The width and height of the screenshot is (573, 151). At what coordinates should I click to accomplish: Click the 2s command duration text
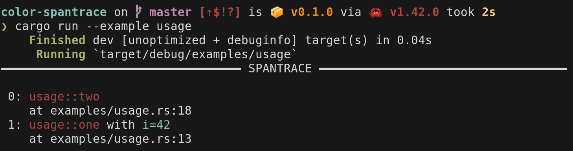click(x=489, y=12)
